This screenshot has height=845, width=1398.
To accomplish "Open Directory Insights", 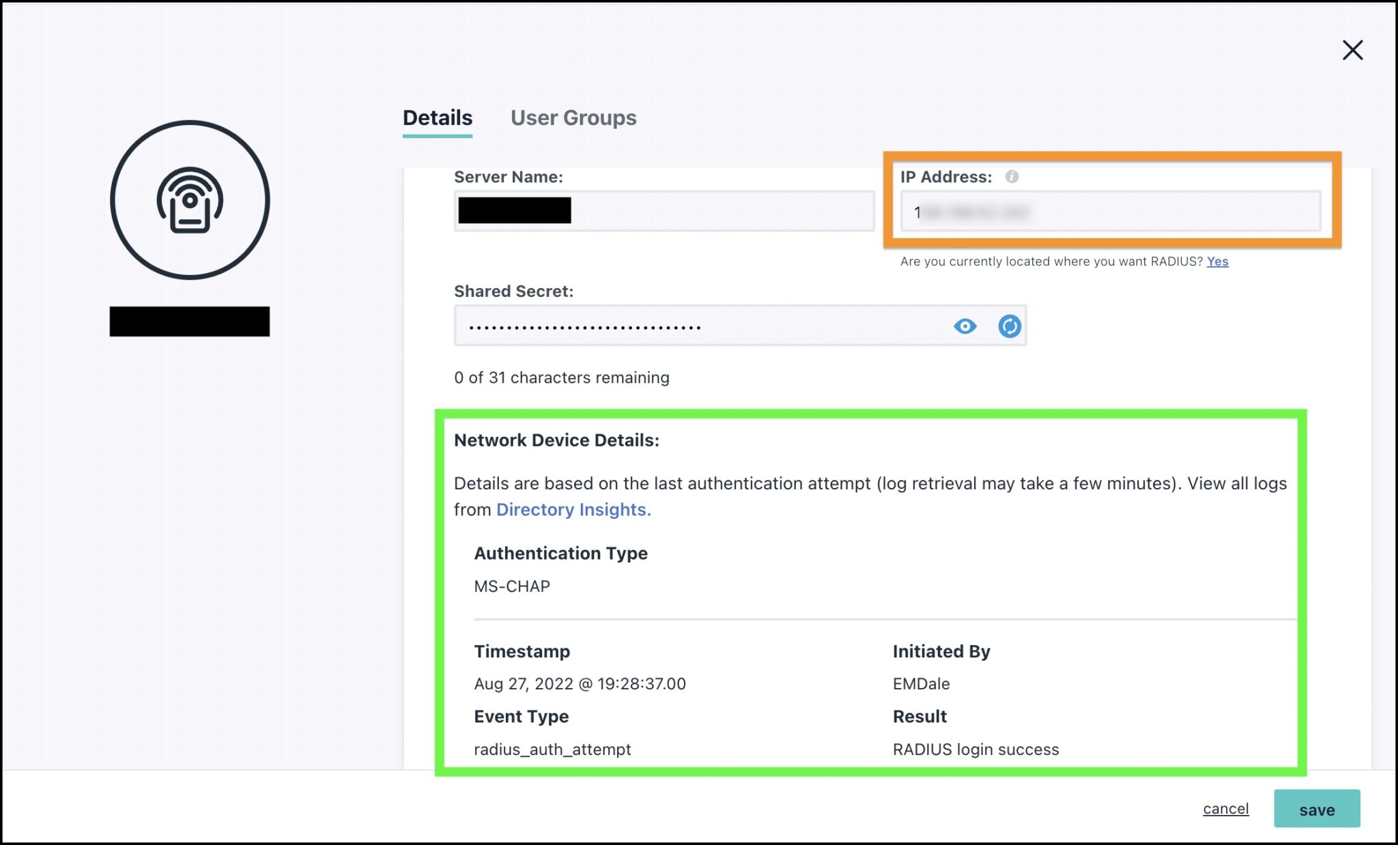I will pyautogui.click(x=573, y=509).
